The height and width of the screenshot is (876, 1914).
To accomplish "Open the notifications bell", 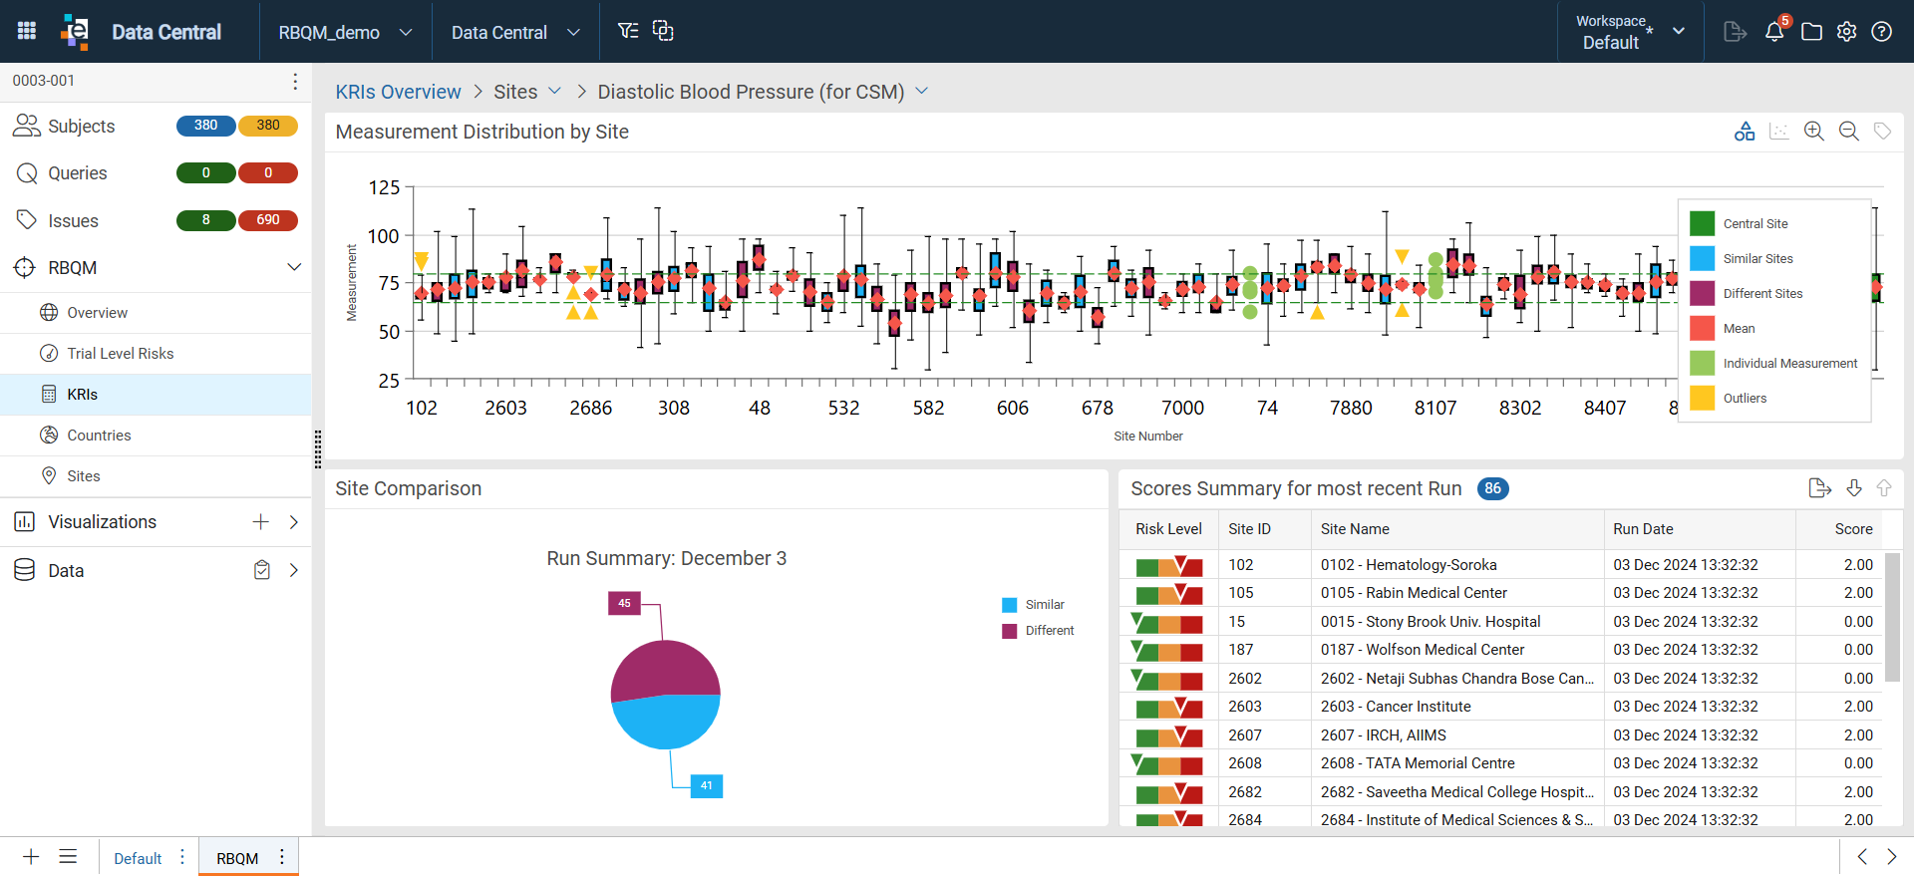I will 1774,31.
